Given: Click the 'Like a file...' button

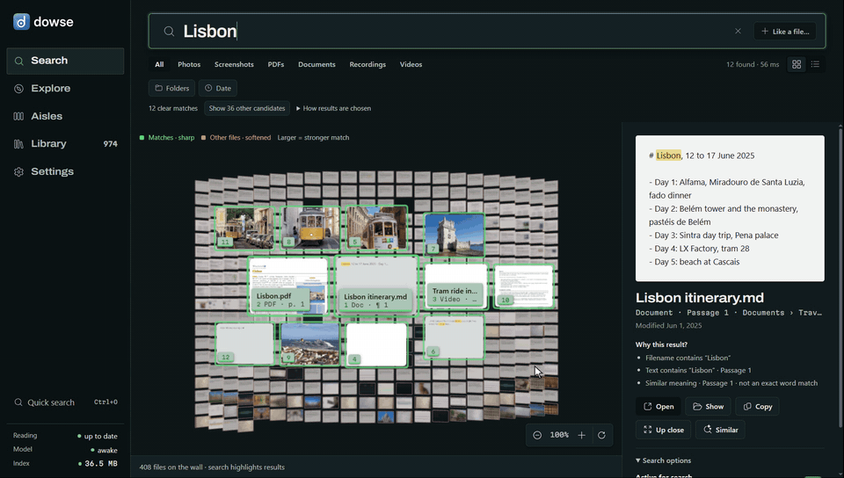Looking at the screenshot, I should point(785,31).
